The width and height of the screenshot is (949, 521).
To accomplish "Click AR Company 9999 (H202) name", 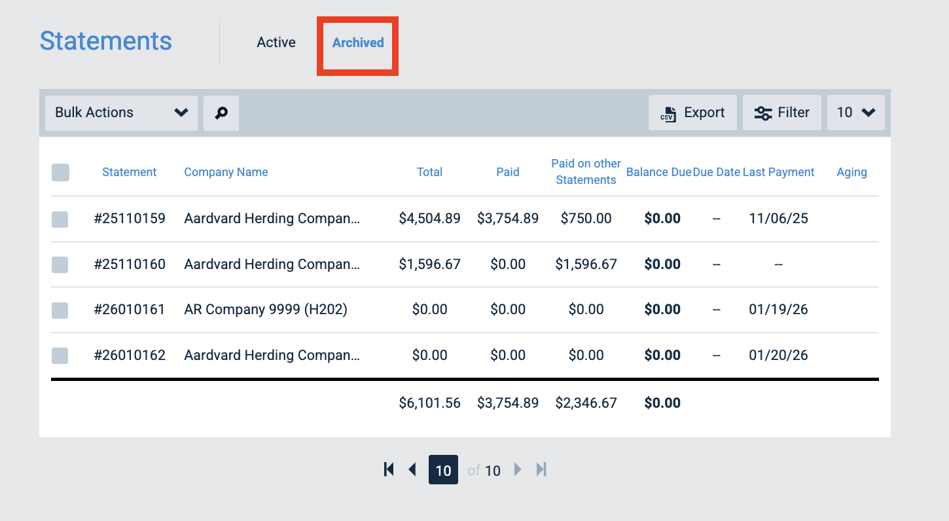I will pos(266,310).
